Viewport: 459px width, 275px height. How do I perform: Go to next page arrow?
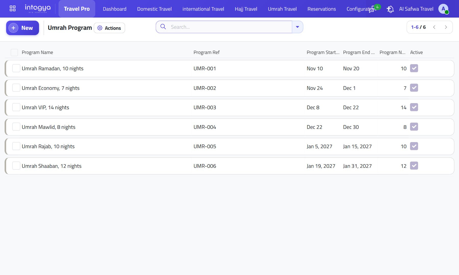click(446, 27)
